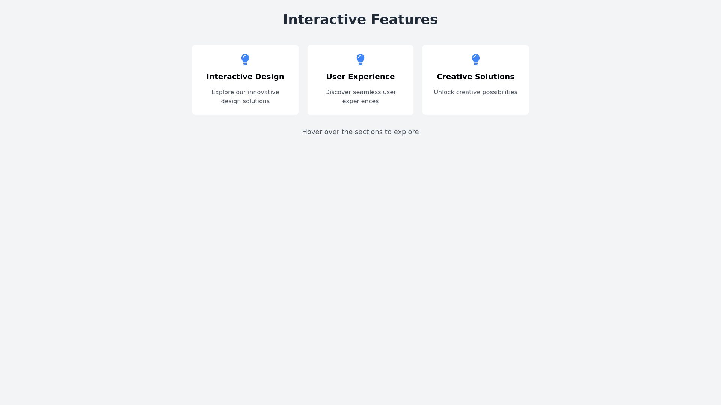
Task: Select the Creative Solutions card
Action: coord(475,80)
